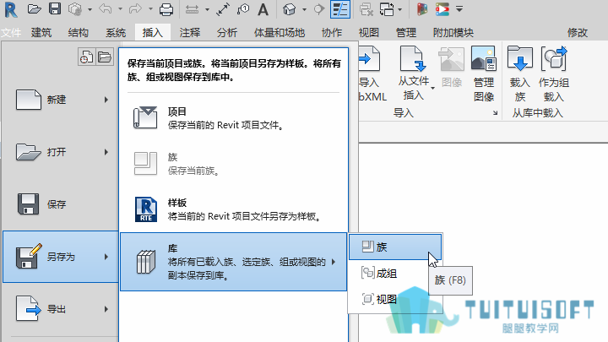
Task: Switch to the 分析 ribbon tab
Action: click(227, 33)
